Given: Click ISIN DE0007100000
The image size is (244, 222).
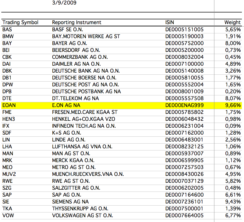Looking at the screenshot, I should 184,64.
